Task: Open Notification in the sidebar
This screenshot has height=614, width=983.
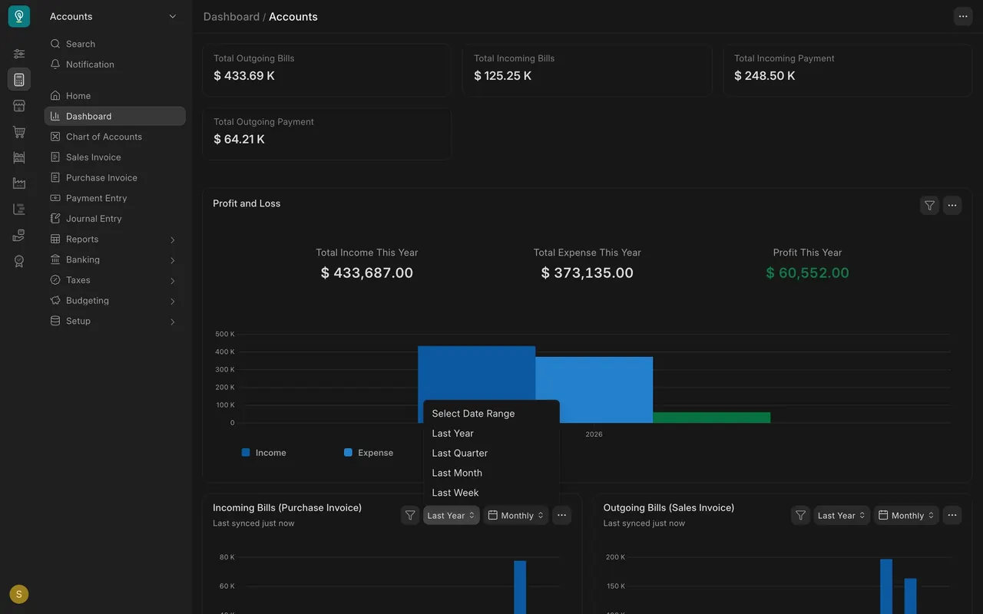Action: point(114,64)
